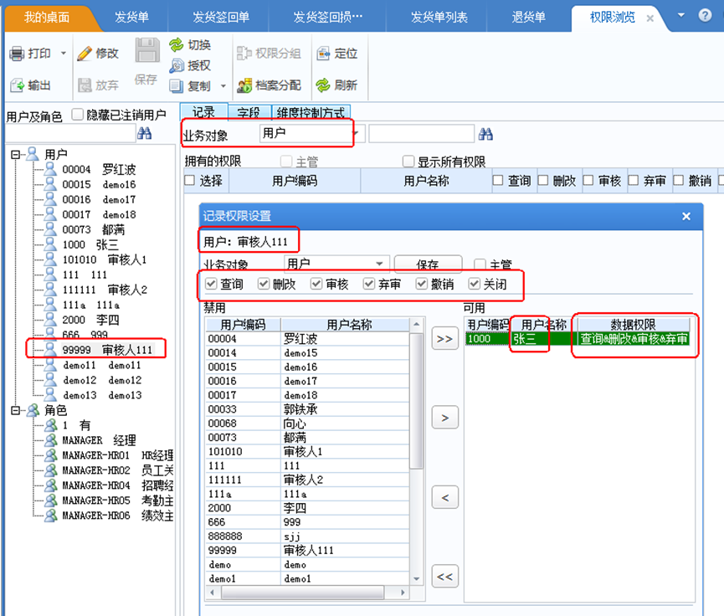Switch to the 退货单 tab
The height and width of the screenshot is (616, 724).
click(528, 18)
